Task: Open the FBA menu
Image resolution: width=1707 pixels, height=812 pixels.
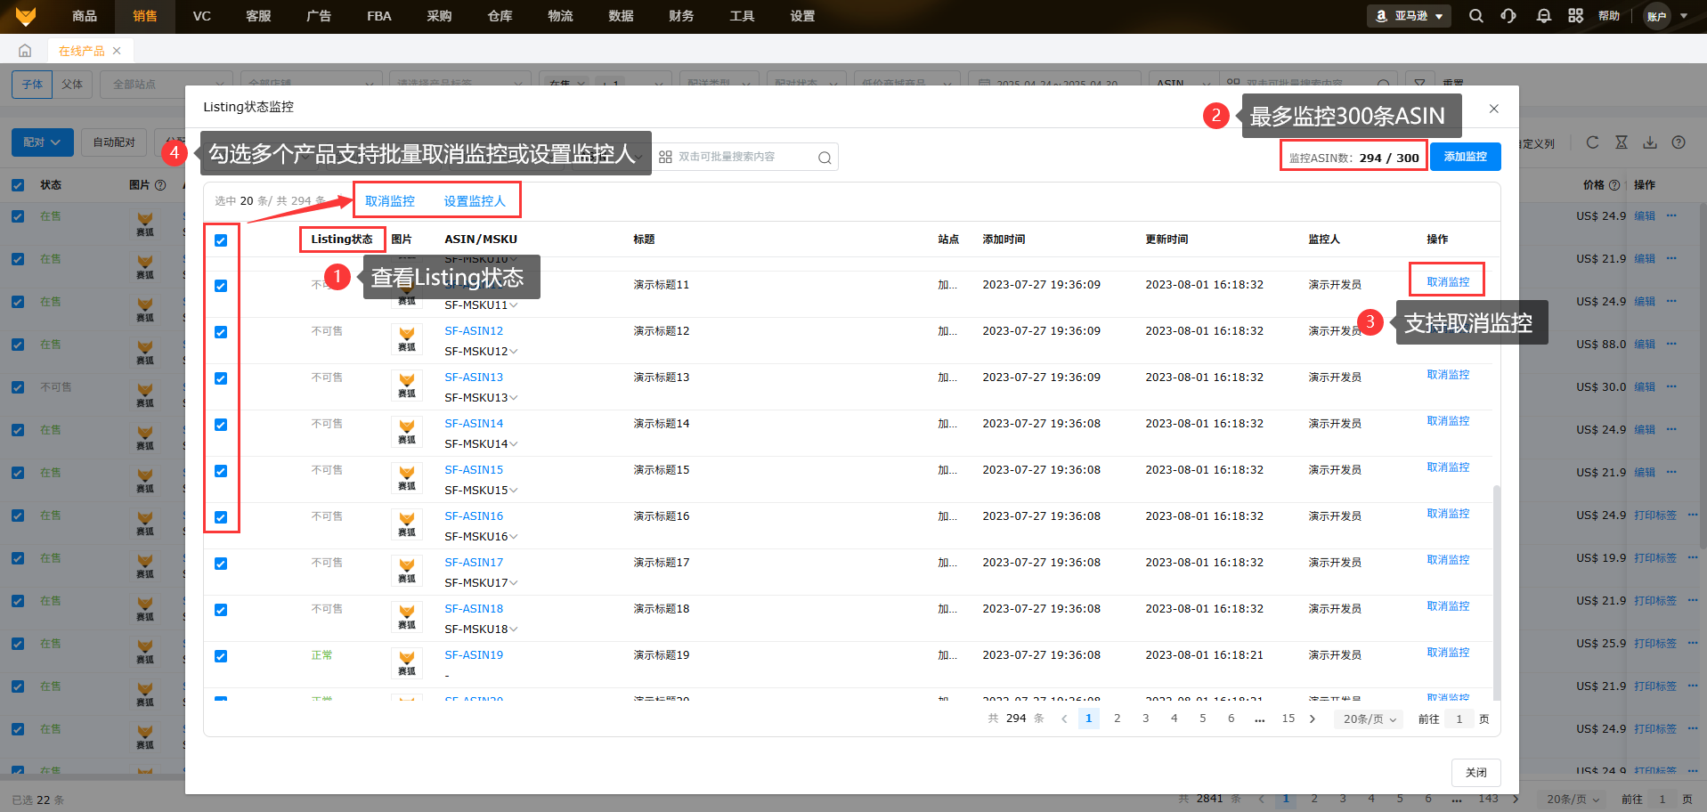Action: pyautogui.click(x=379, y=16)
